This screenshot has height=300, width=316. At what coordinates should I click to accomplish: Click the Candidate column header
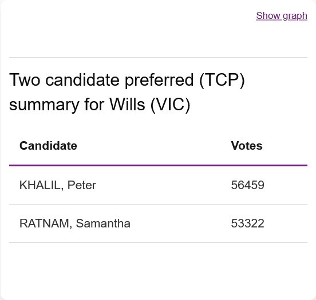(48, 146)
